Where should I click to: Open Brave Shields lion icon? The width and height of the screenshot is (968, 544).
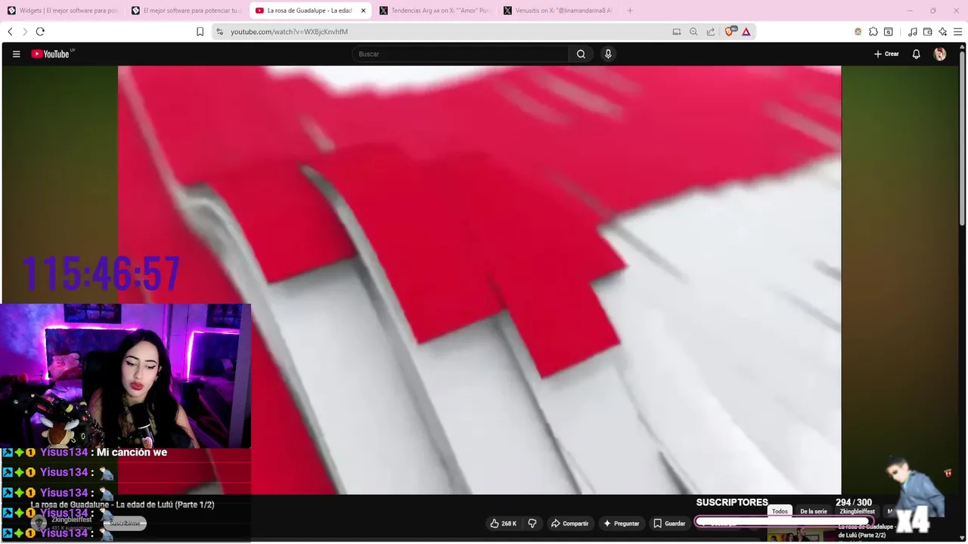tap(730, 32)
